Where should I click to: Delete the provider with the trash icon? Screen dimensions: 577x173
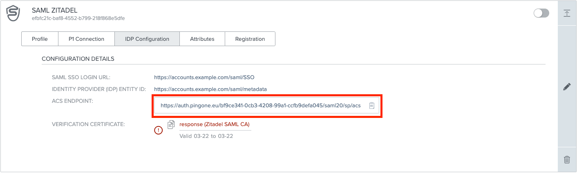coord(567,160)
